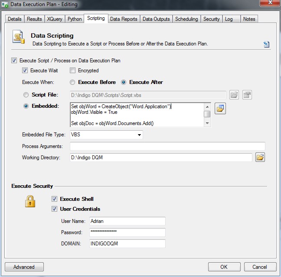Click the edit script file icon

(247, 95)
